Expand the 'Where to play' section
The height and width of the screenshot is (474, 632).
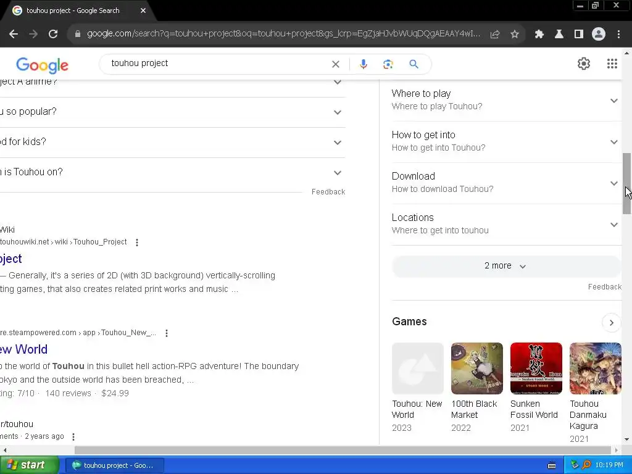(506, 100)
